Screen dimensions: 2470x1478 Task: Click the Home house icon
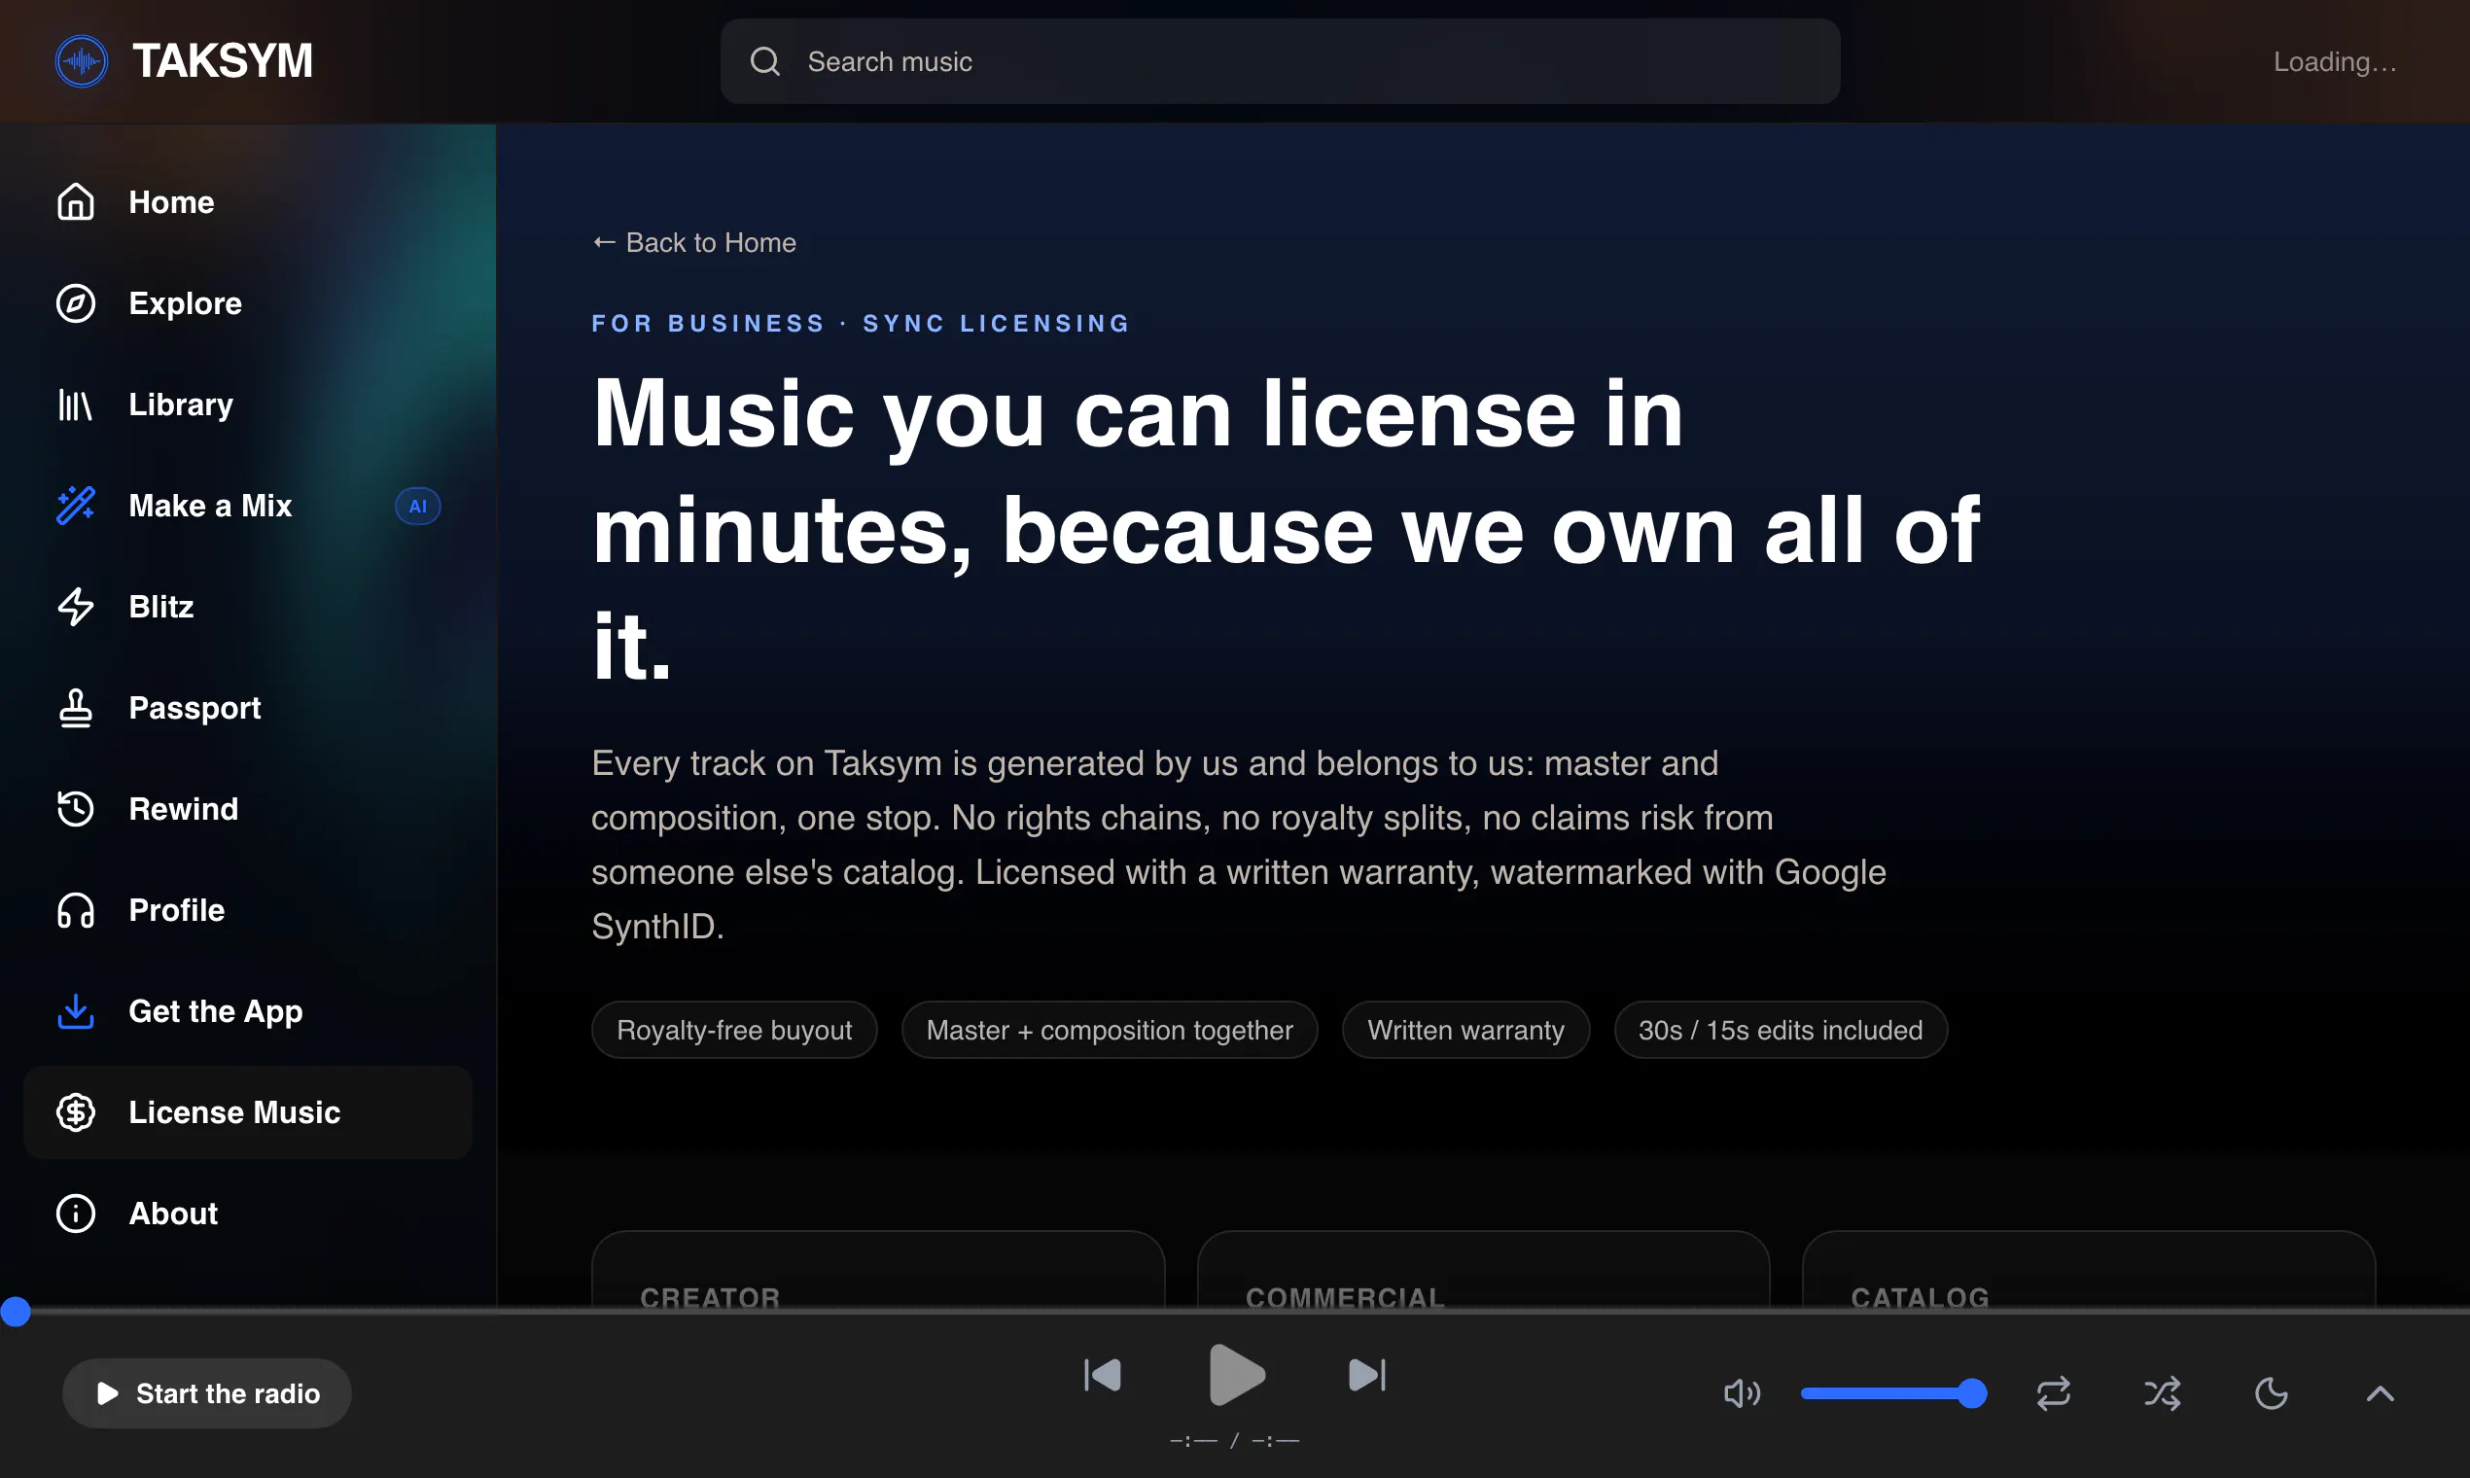(76, 202)
